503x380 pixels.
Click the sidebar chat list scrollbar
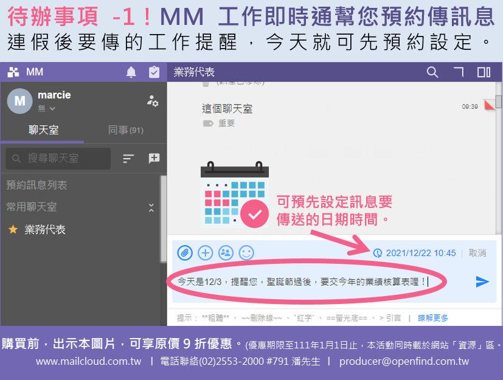coord(163,219)
